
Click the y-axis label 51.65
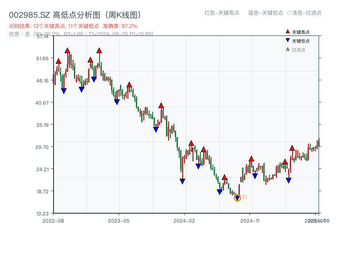(42, 59)
